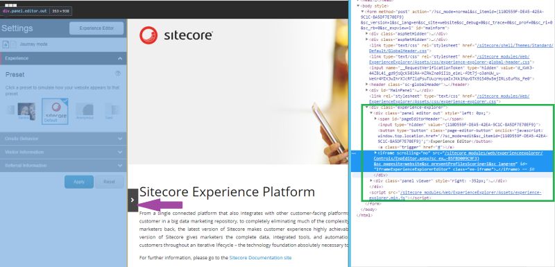Collapse the form mainform node
Image resolution: width=555 pixels, height=267 pixels.
click(x=362, y=12)
